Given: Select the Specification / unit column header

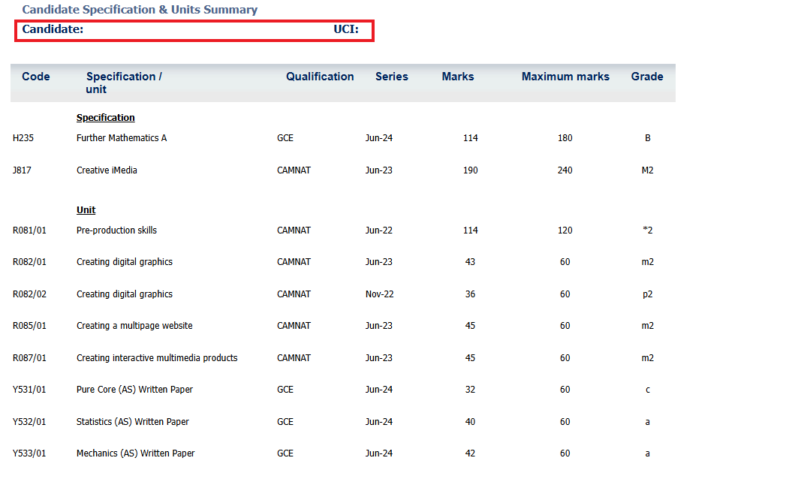Looking at the screenshot, I should pyautogui.click(x=124, y=83).
